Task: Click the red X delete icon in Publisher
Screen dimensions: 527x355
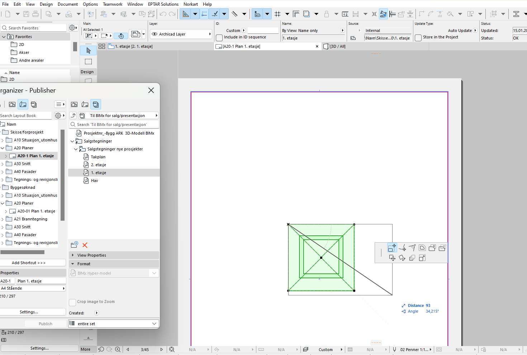Action: (x=85, y=245)
